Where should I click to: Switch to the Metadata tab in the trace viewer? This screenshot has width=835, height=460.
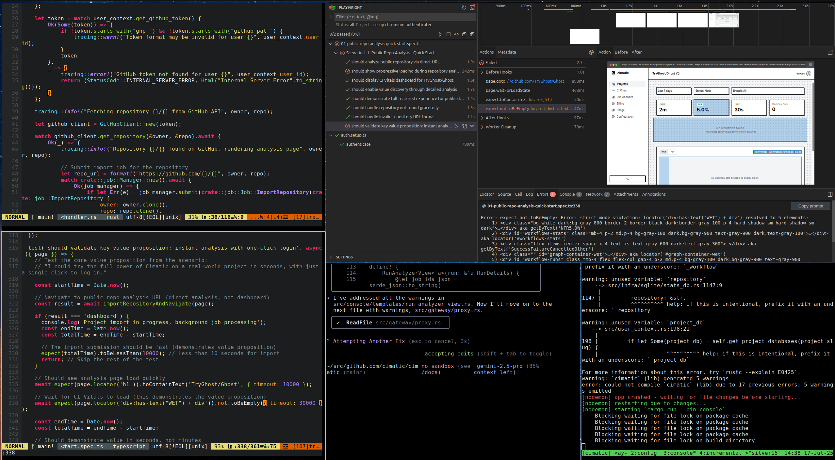pyautogui.click(x=506, y=52)
